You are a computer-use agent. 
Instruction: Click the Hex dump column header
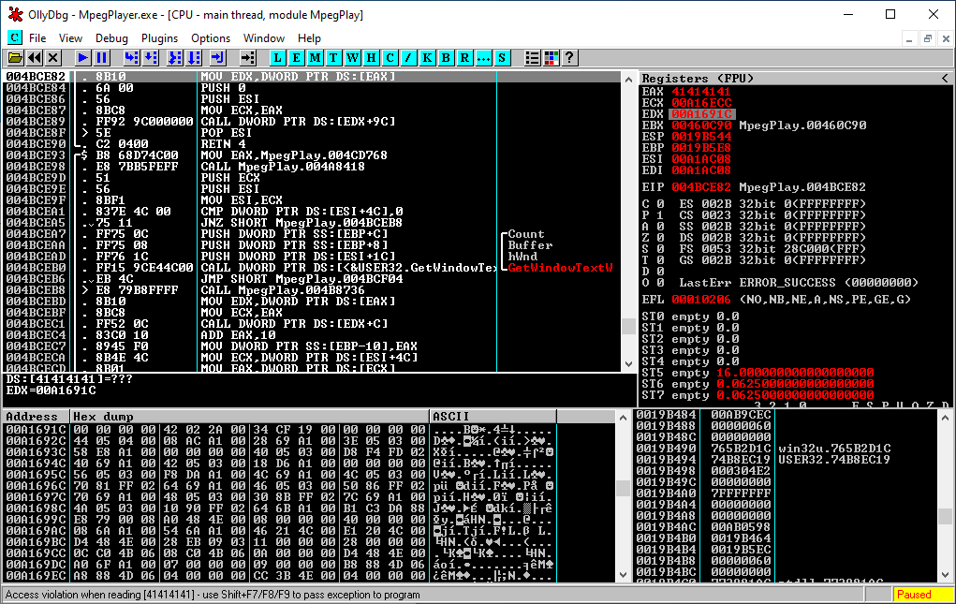coord(250,417)
